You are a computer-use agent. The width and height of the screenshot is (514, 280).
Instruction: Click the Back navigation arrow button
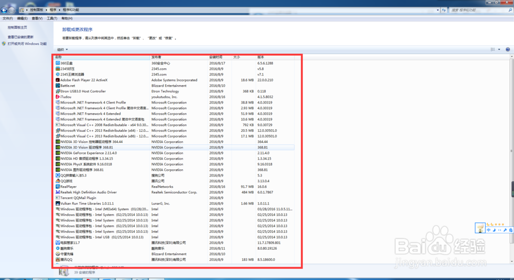pos(4,10)
